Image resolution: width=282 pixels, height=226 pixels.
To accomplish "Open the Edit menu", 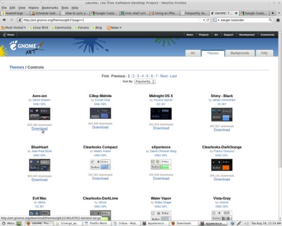I will pos(12,8).
